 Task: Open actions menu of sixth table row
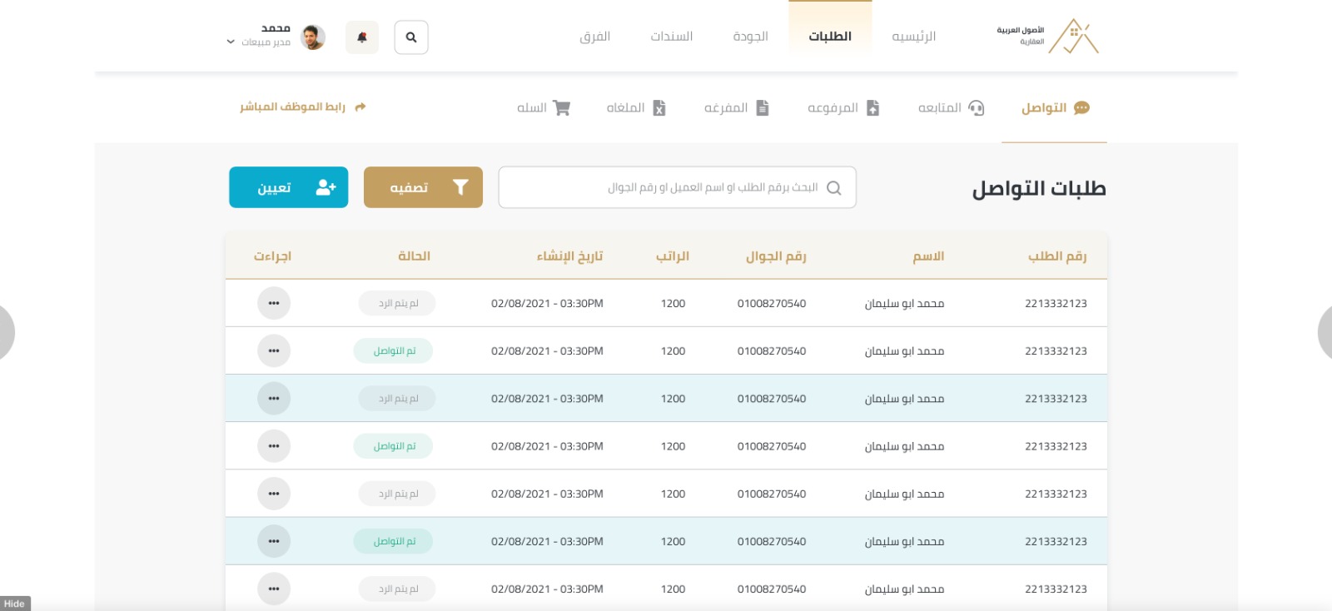click(x=274, y=541)
